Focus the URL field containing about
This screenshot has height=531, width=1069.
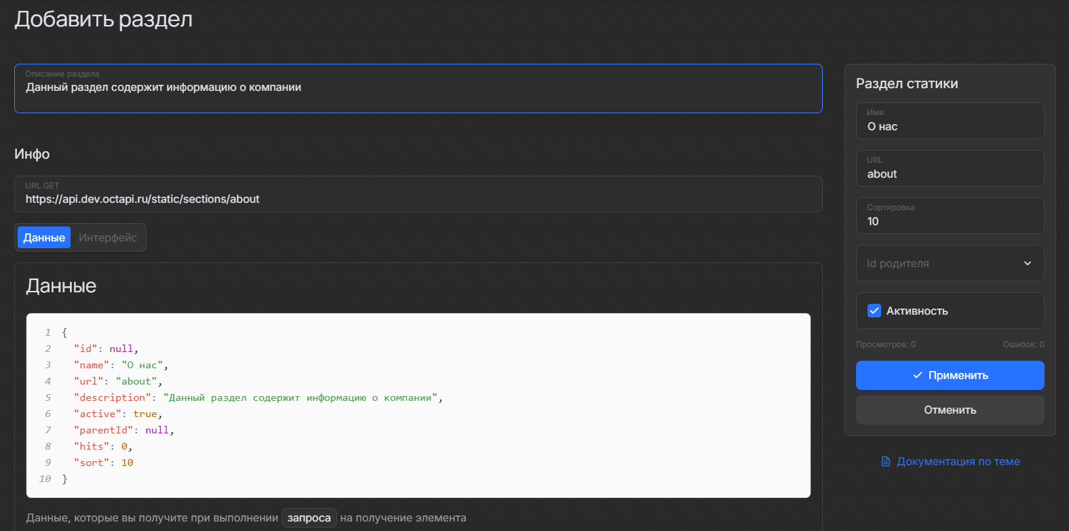950,174
